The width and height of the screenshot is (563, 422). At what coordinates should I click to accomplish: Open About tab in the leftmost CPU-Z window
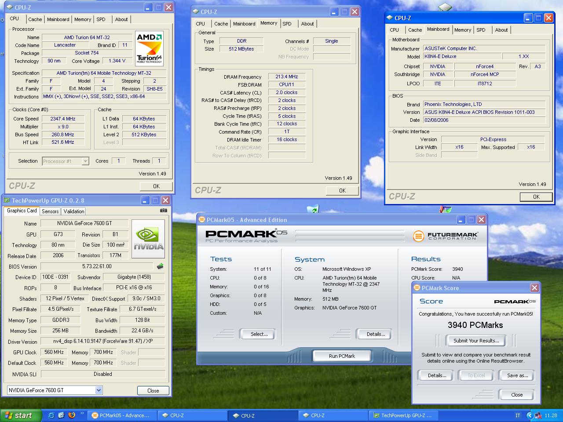(121, 19)
